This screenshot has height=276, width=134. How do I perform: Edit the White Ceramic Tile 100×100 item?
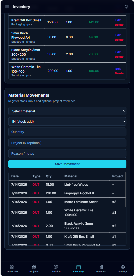click(x=118, y=69)
